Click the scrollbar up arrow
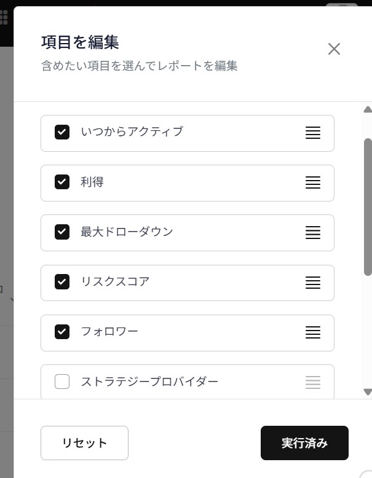Image resolution: width=372 pixels, height=478 pixels. click(368, 110)
